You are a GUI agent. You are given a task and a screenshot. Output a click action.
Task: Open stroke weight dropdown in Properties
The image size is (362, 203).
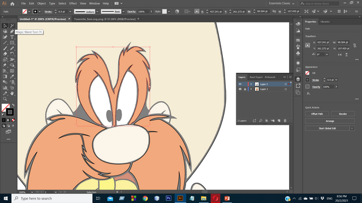click(337, 80)
